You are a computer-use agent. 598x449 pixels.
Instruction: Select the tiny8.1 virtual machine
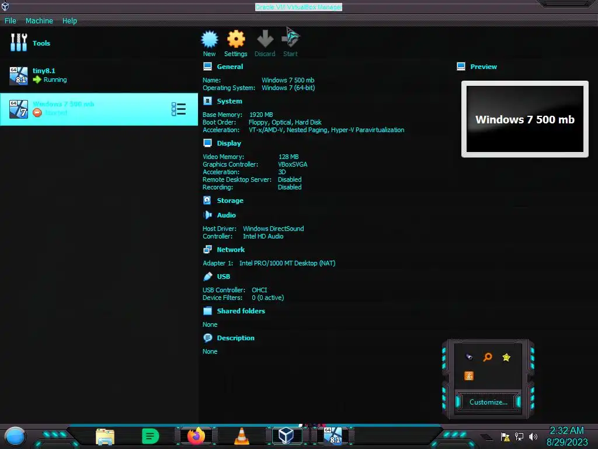[99, 75]
